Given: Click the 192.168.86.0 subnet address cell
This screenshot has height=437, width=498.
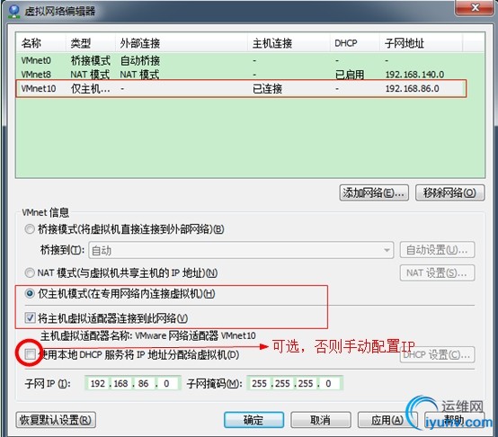Looking at the screenshot, I should (412, 88).
